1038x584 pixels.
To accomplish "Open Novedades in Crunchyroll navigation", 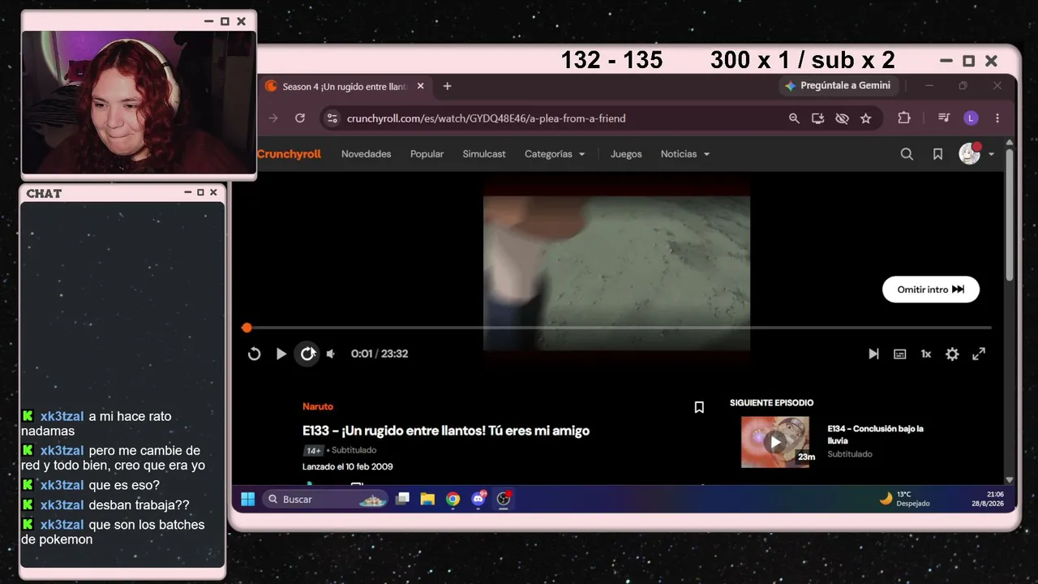I will pos(366,154).
